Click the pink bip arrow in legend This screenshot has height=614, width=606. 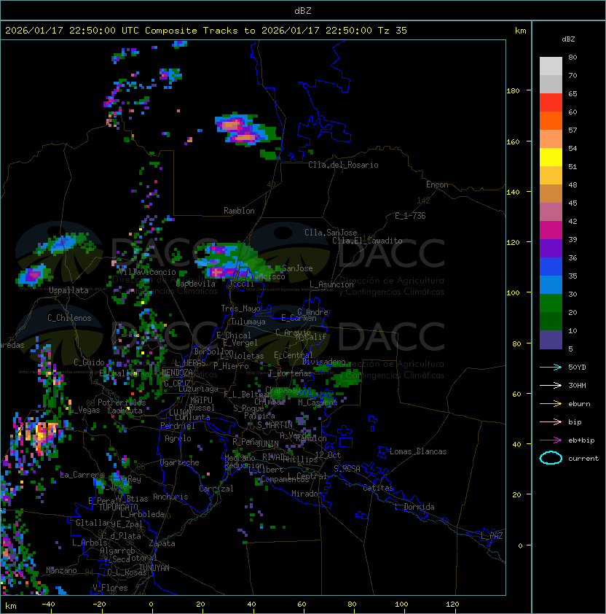551,421
